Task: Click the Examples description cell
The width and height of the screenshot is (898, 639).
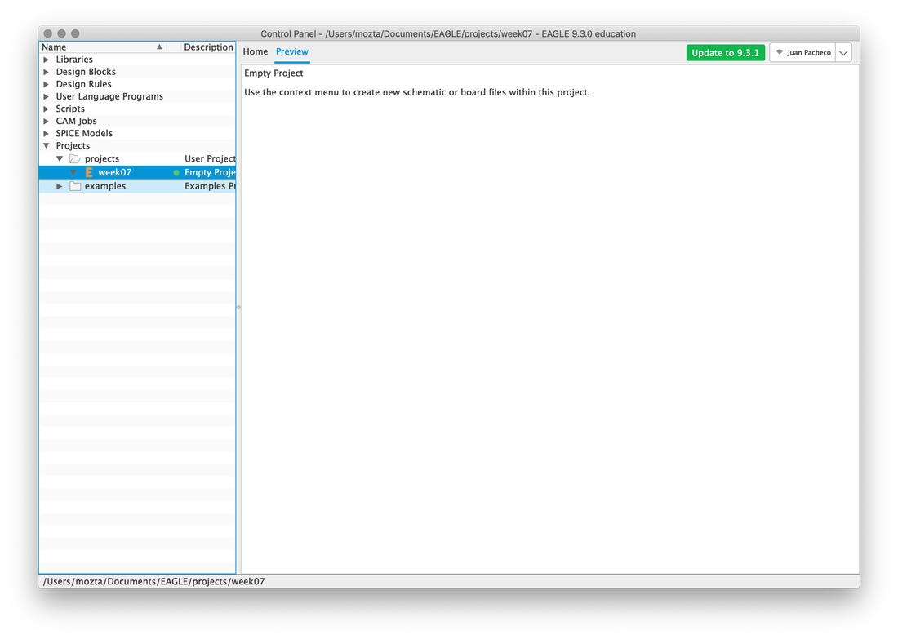Action: 210,186
